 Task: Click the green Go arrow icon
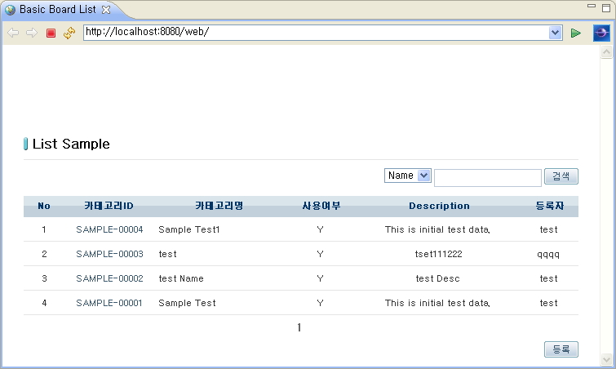(576, 33)
